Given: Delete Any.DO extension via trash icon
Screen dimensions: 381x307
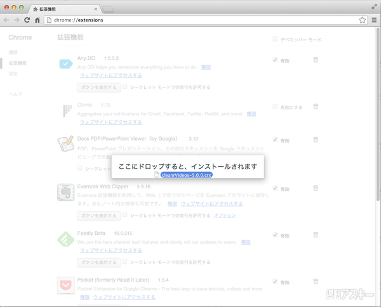Looking at the screenshot, I should coord(316,60).
